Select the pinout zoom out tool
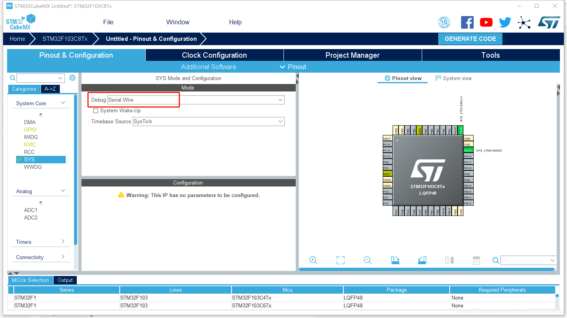 [368, 260]
